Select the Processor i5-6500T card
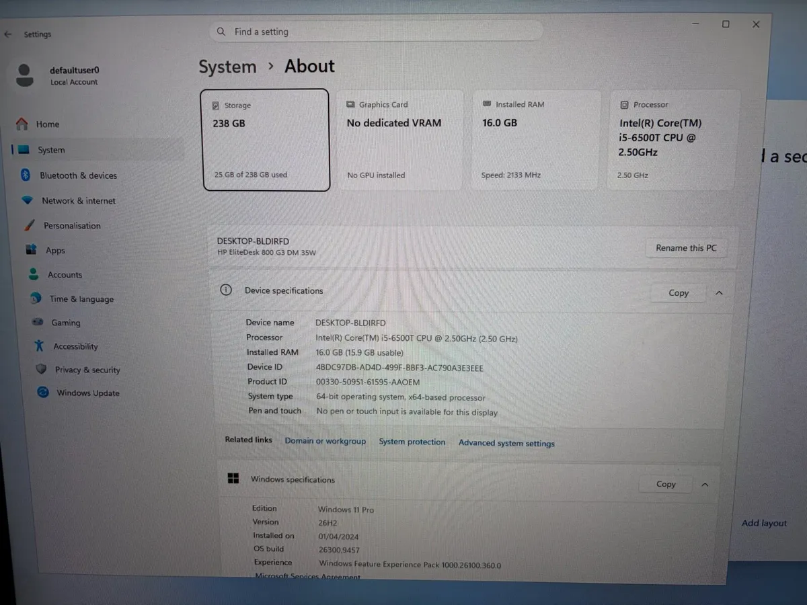 [674, 140]
